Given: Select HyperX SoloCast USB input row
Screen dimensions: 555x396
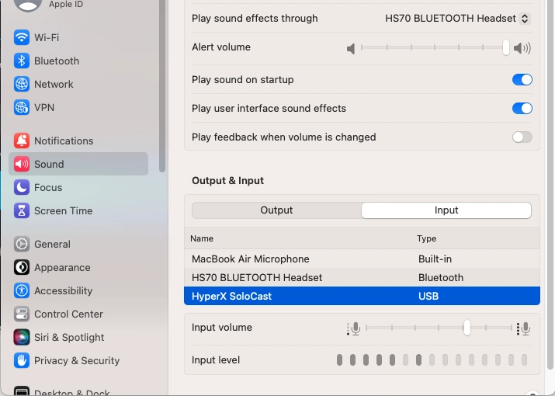Looking at the screenshot, I should 362,296.
